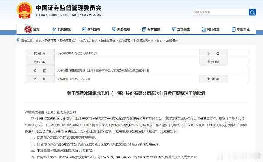Click the 索引号 table label
263x162 pixels.
coord(40,53)
